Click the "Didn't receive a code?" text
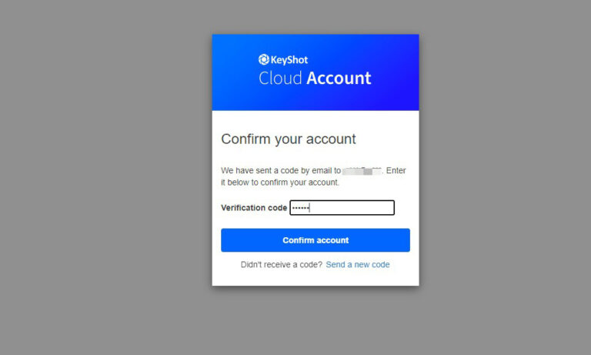The width and height of the screenshot is (591, 355). pyautogui.click(x=281, y=265)
